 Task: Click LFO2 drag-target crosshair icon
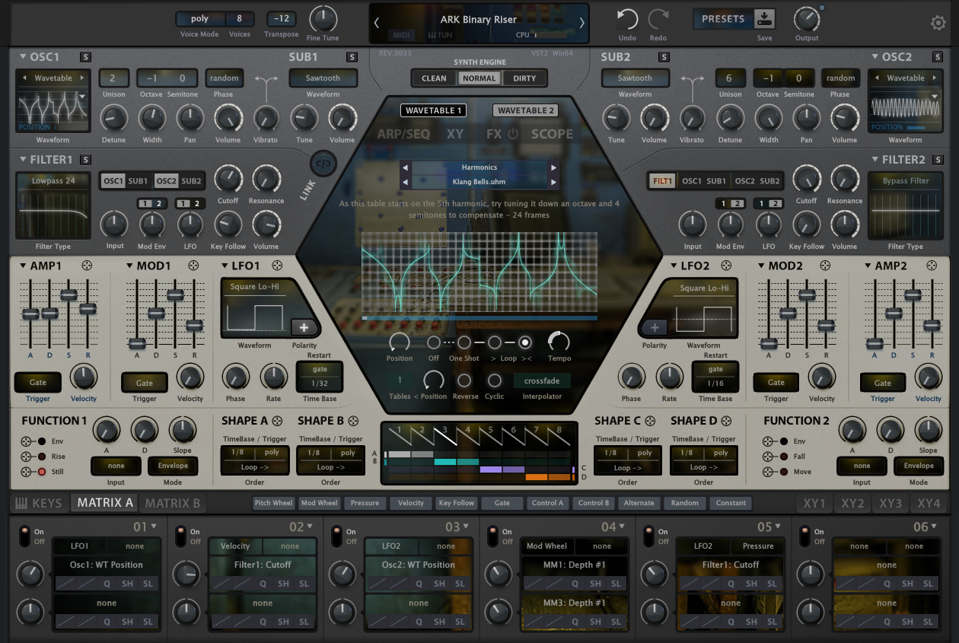726,266
